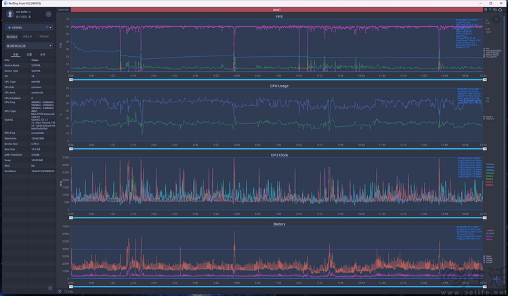Screen dimensions: 508x296
Task: Click the log icon at bottom left
Action: click(x=60, y=291)
